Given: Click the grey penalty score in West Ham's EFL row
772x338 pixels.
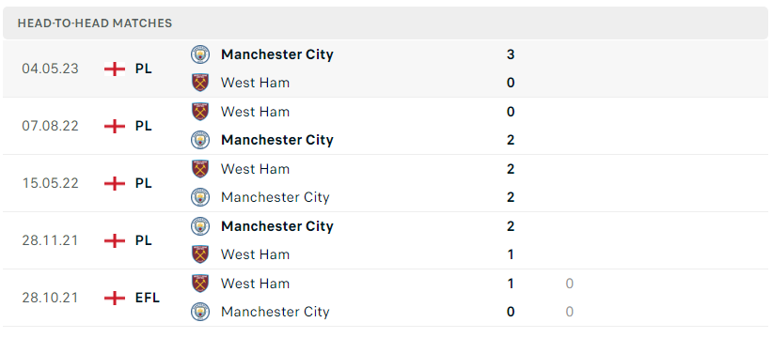Looking at the screenshot, I should coord(570,284).
